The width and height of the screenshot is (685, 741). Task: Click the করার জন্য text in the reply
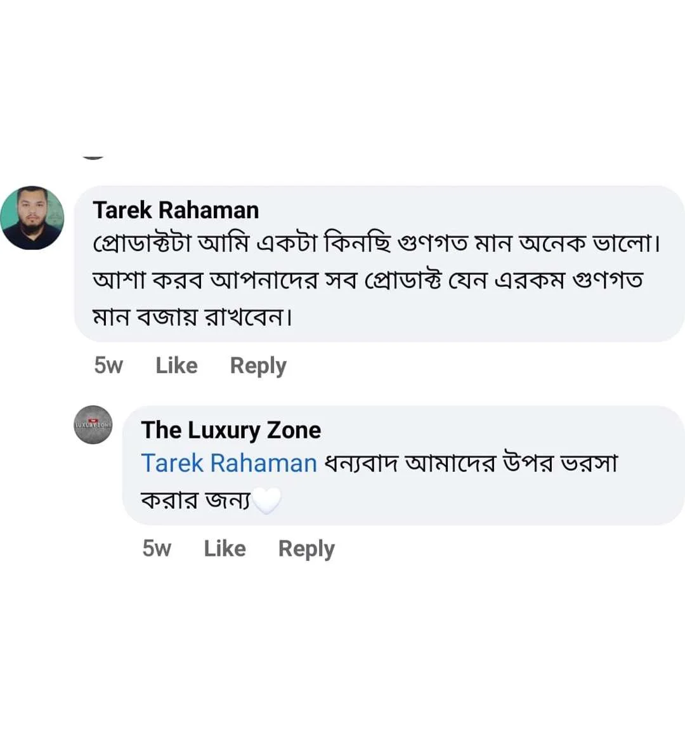[195, 501]
